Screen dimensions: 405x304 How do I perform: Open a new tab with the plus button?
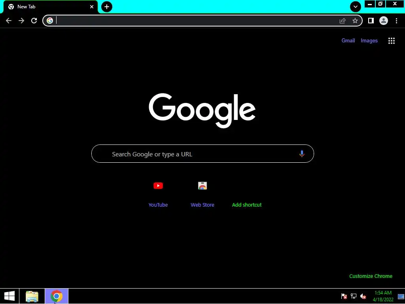pyautogui.click(x=107, y=7)
